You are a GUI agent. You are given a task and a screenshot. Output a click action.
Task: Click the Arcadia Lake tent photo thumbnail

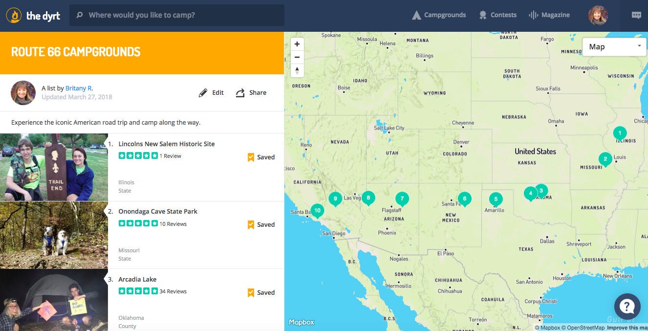point(54,300)
